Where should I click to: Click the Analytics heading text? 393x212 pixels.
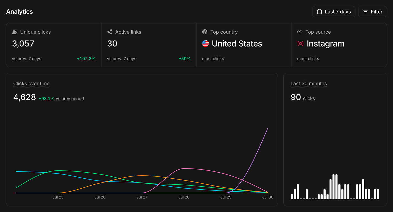coord(20,12)
